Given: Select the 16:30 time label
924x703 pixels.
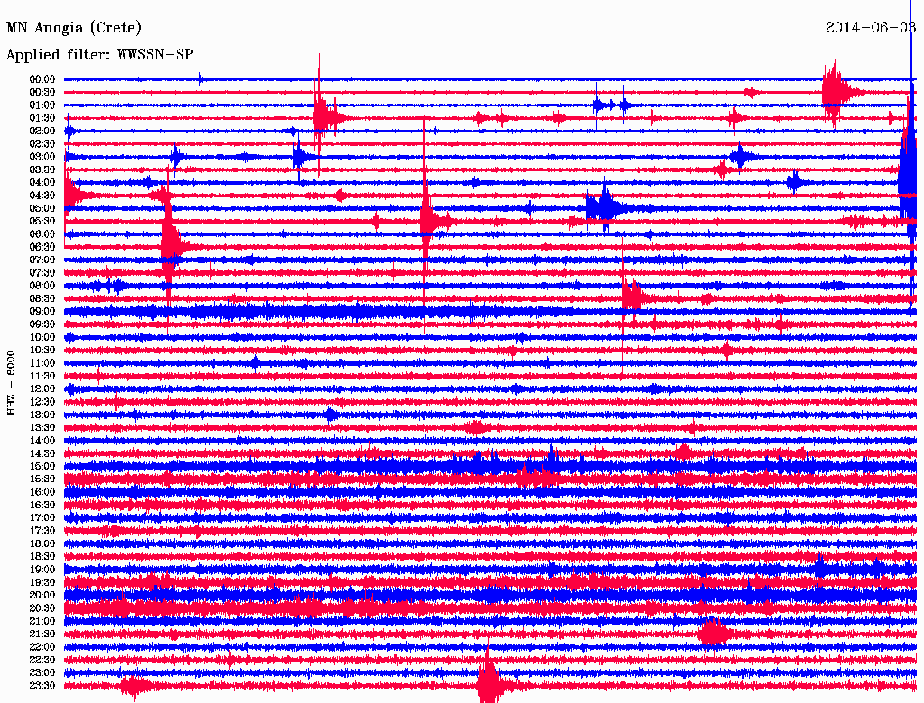Looking at the screenshot, I should tap(42, 506).
